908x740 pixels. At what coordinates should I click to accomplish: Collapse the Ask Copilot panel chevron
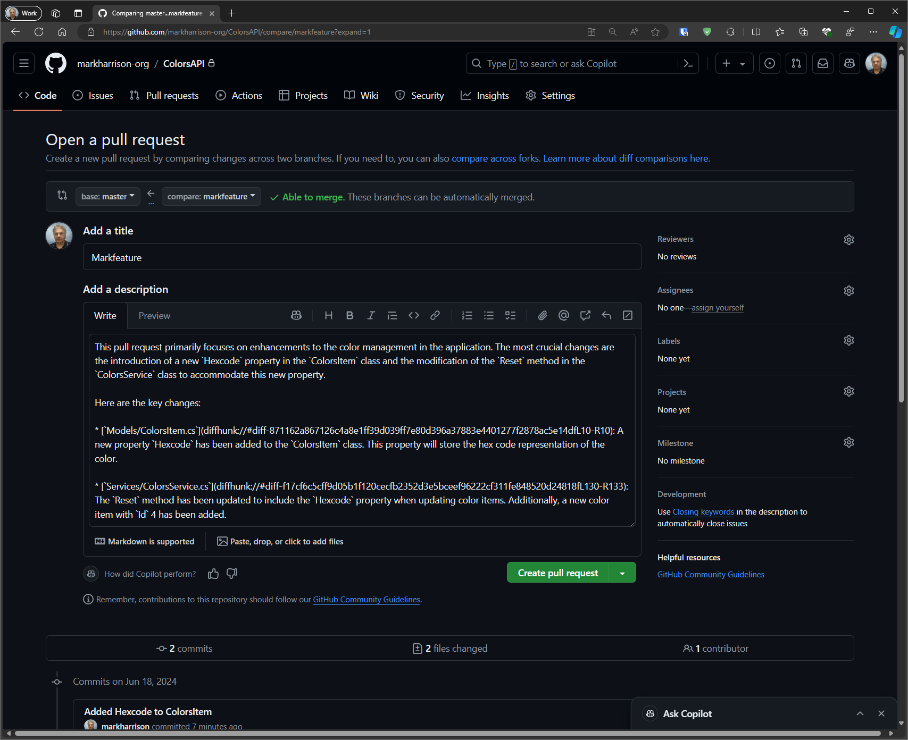pyautogui.click(x=860, y=713)
